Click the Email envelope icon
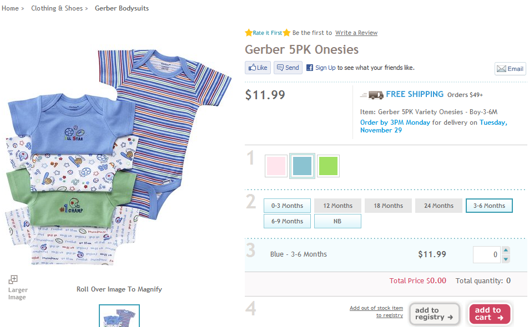The width and height of the screenshot is (529, 327). tap(501, 69)
